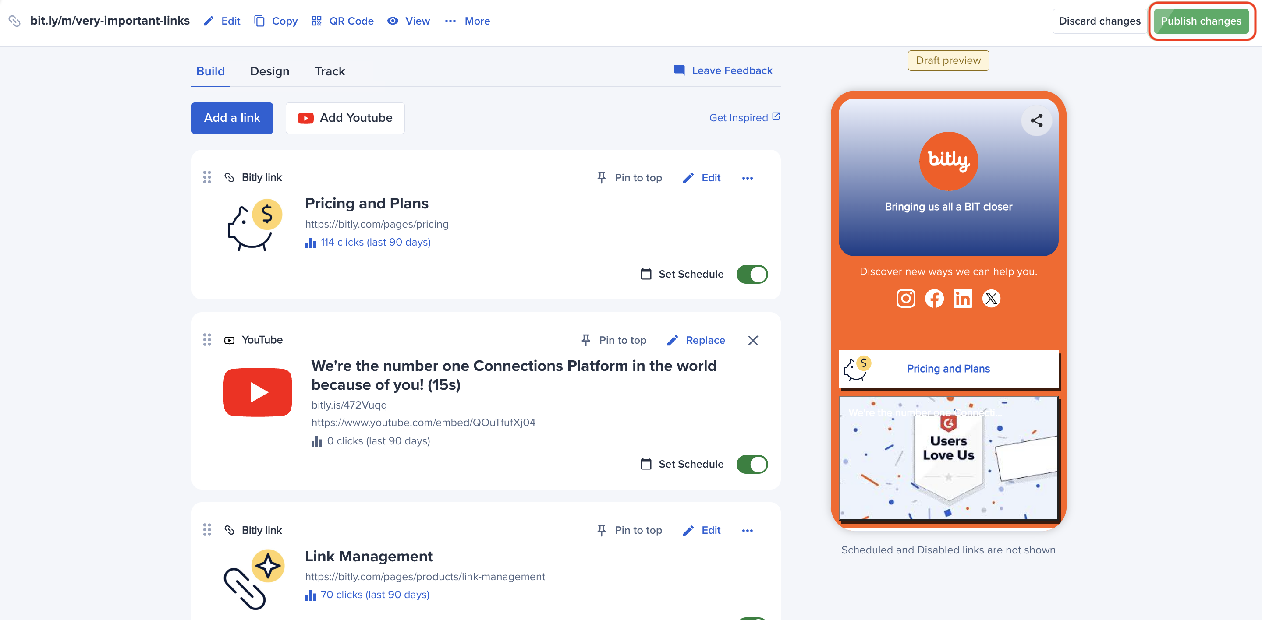Click the Facebook icon in the preview
The image size is (1262, 620).
(934, 299)
